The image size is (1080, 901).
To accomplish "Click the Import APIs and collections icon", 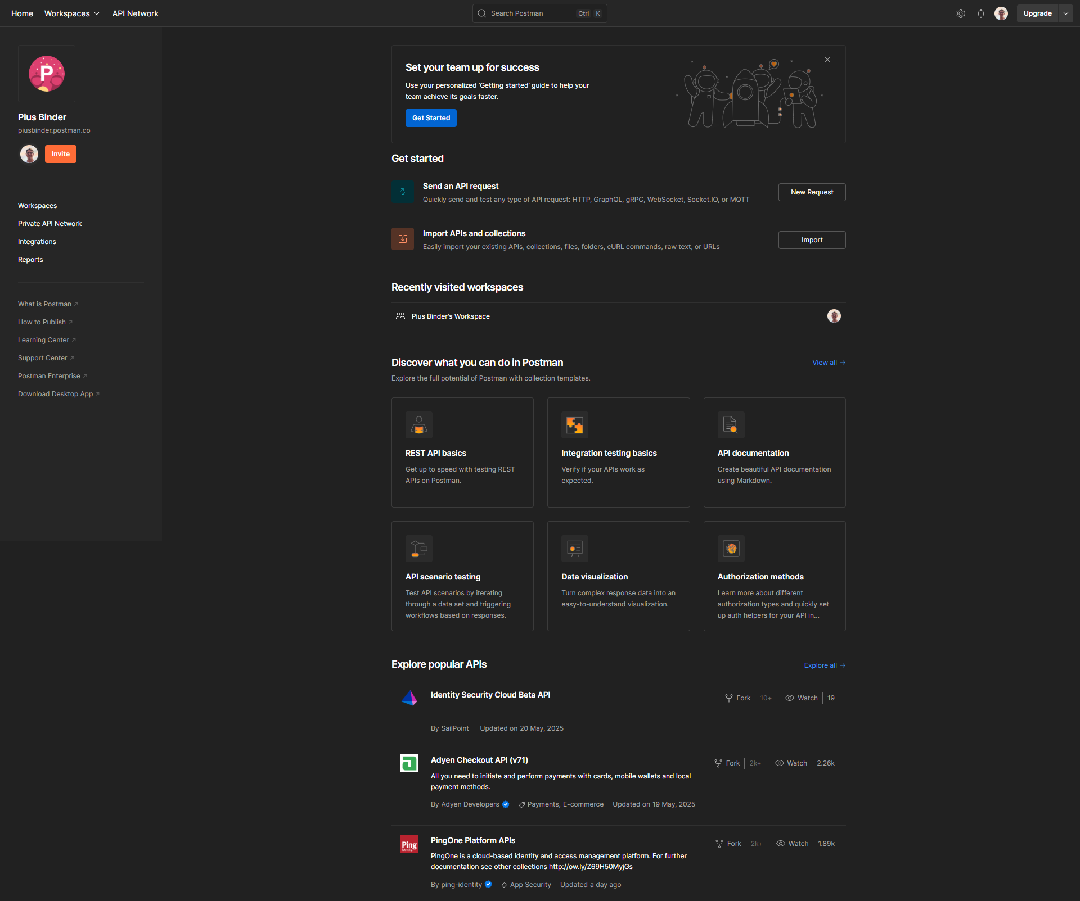I will pyautogui.click(x=403, y=239).
